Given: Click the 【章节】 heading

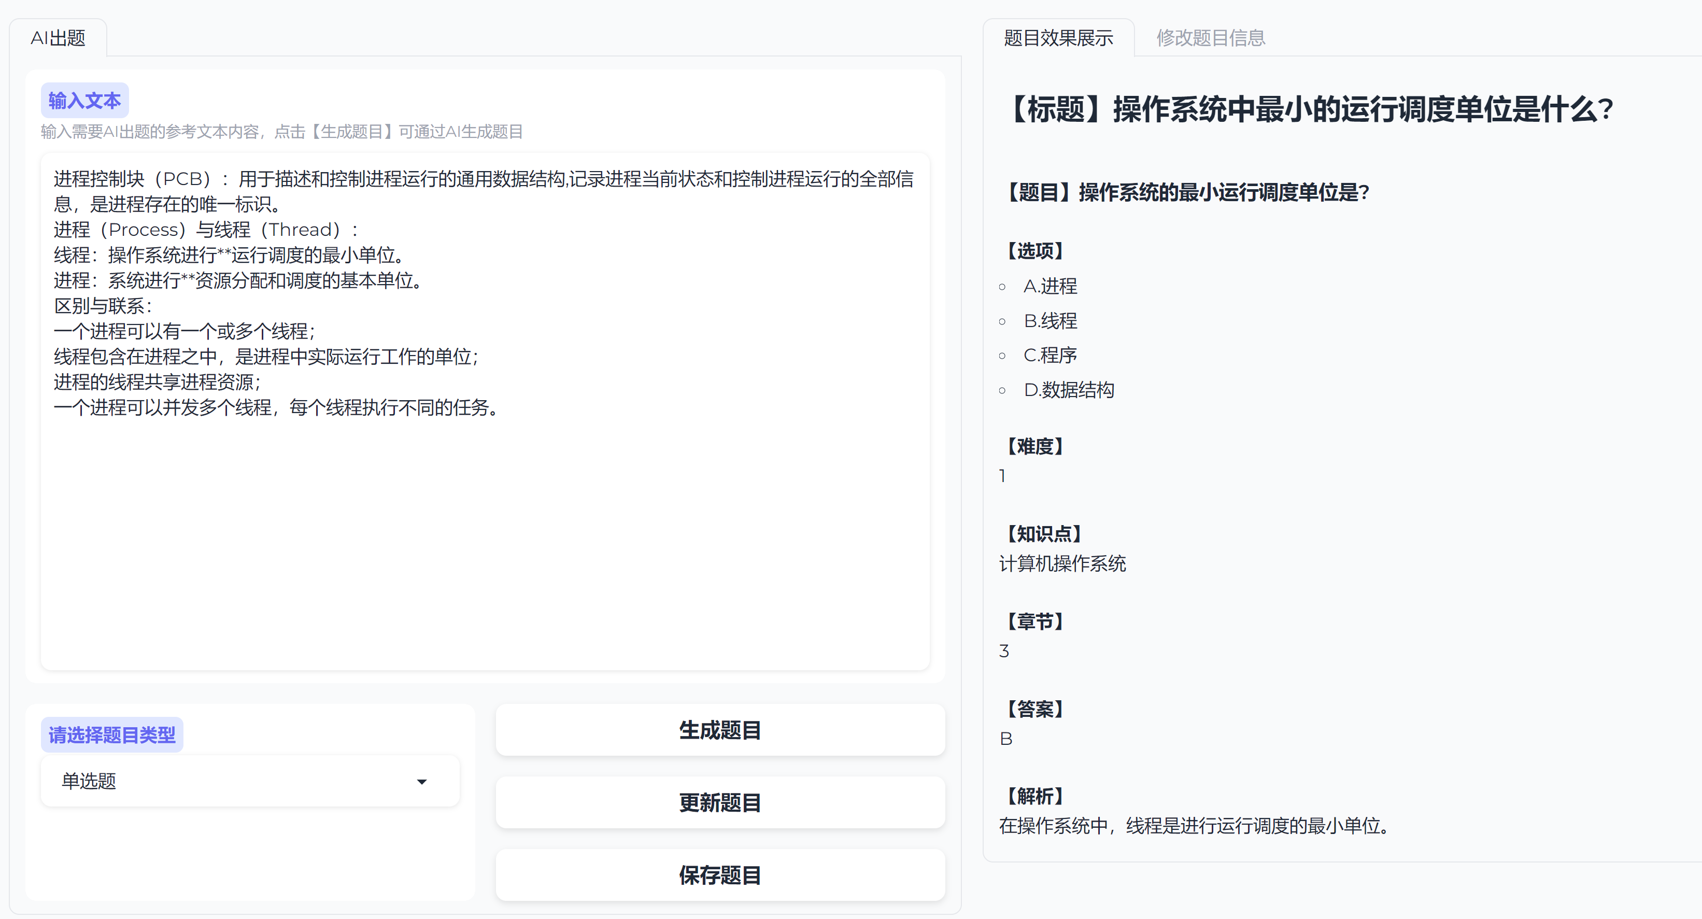Looking at the screenshot, I should pos(1034,621).
